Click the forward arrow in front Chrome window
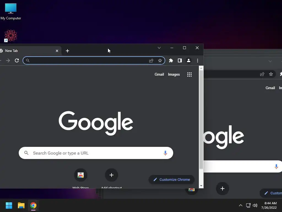The width and height of the screenshot is (282, 212). point(8,60)
